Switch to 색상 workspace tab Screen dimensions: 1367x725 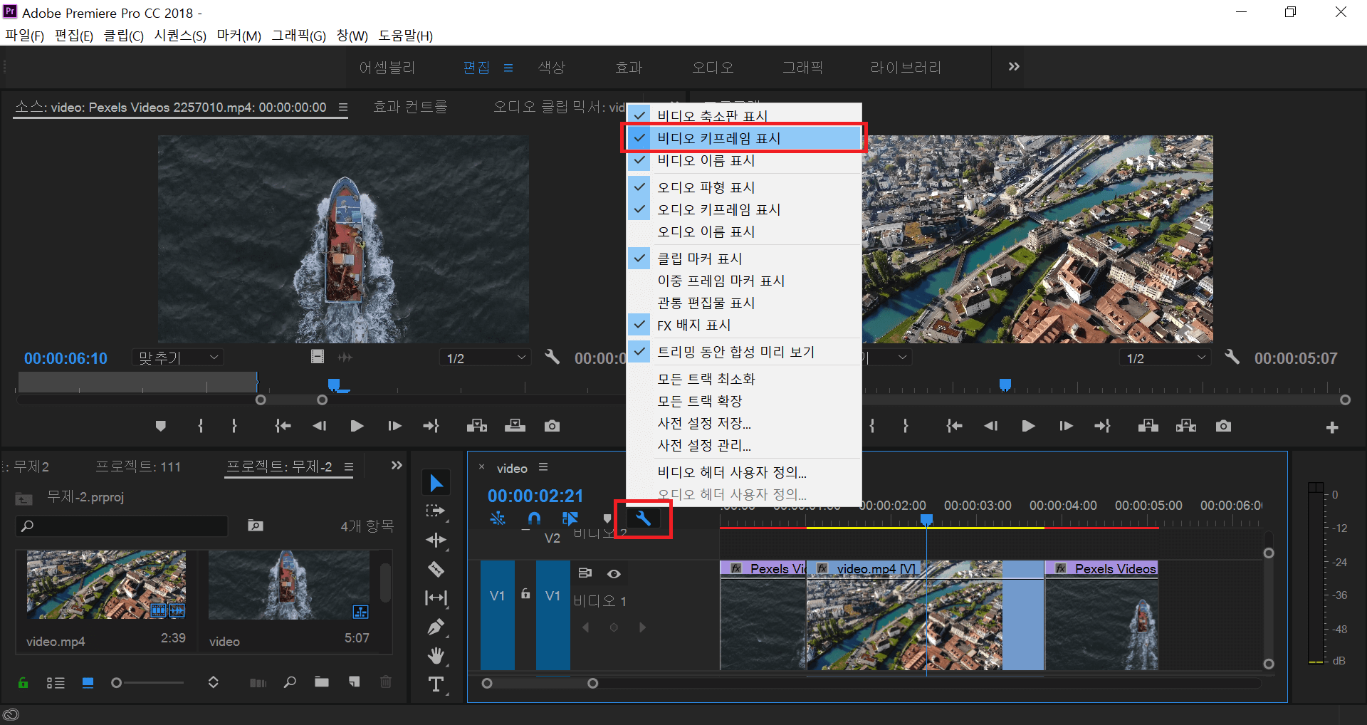(x=551, y=68)
